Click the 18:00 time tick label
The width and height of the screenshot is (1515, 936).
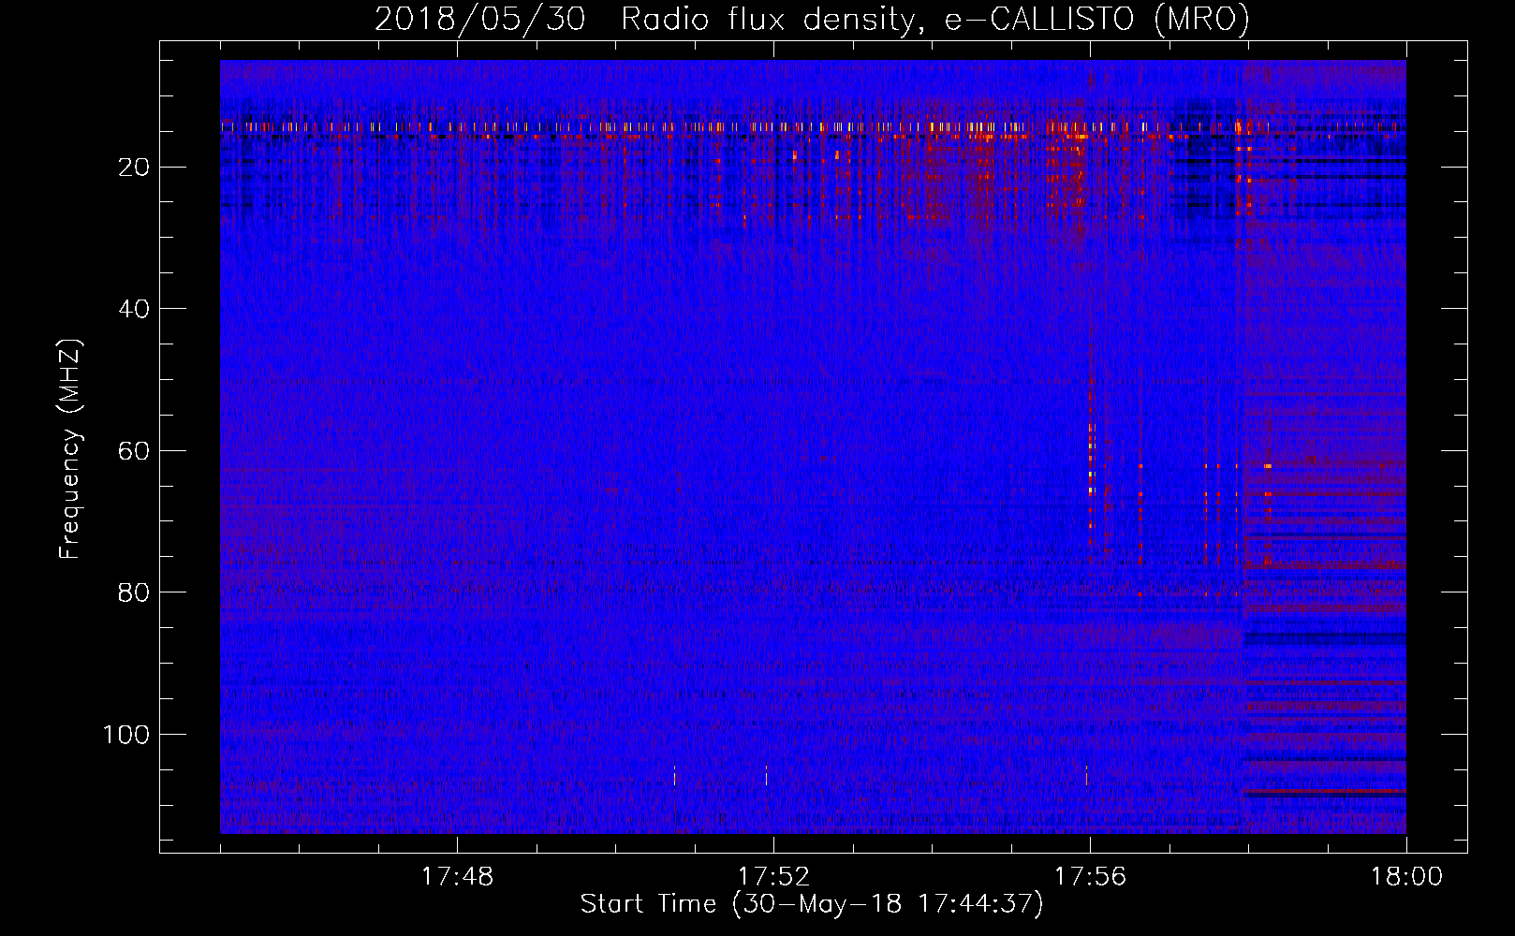[1406, 877]
